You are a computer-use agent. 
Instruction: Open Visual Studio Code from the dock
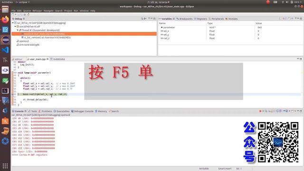[x=5, y=50]
